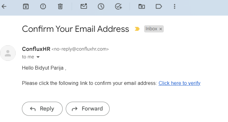Remove the Inbox label with x
This screenshot has width=228, height=122.
pyautogui.click(x=161, y=29)
